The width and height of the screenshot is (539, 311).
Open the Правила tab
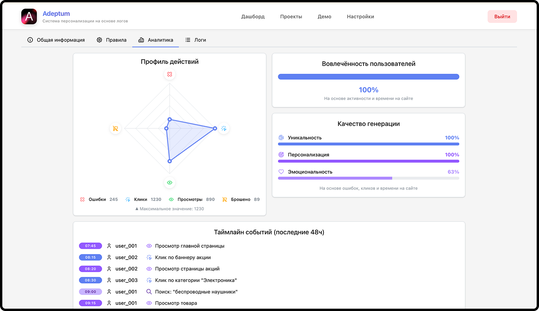point(112,40)
